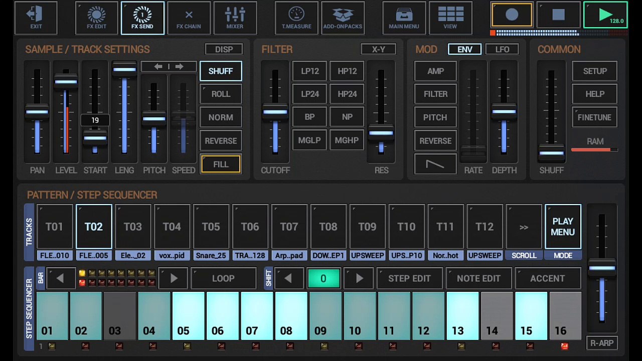Enable ACCENT mode

pos(548,278)
